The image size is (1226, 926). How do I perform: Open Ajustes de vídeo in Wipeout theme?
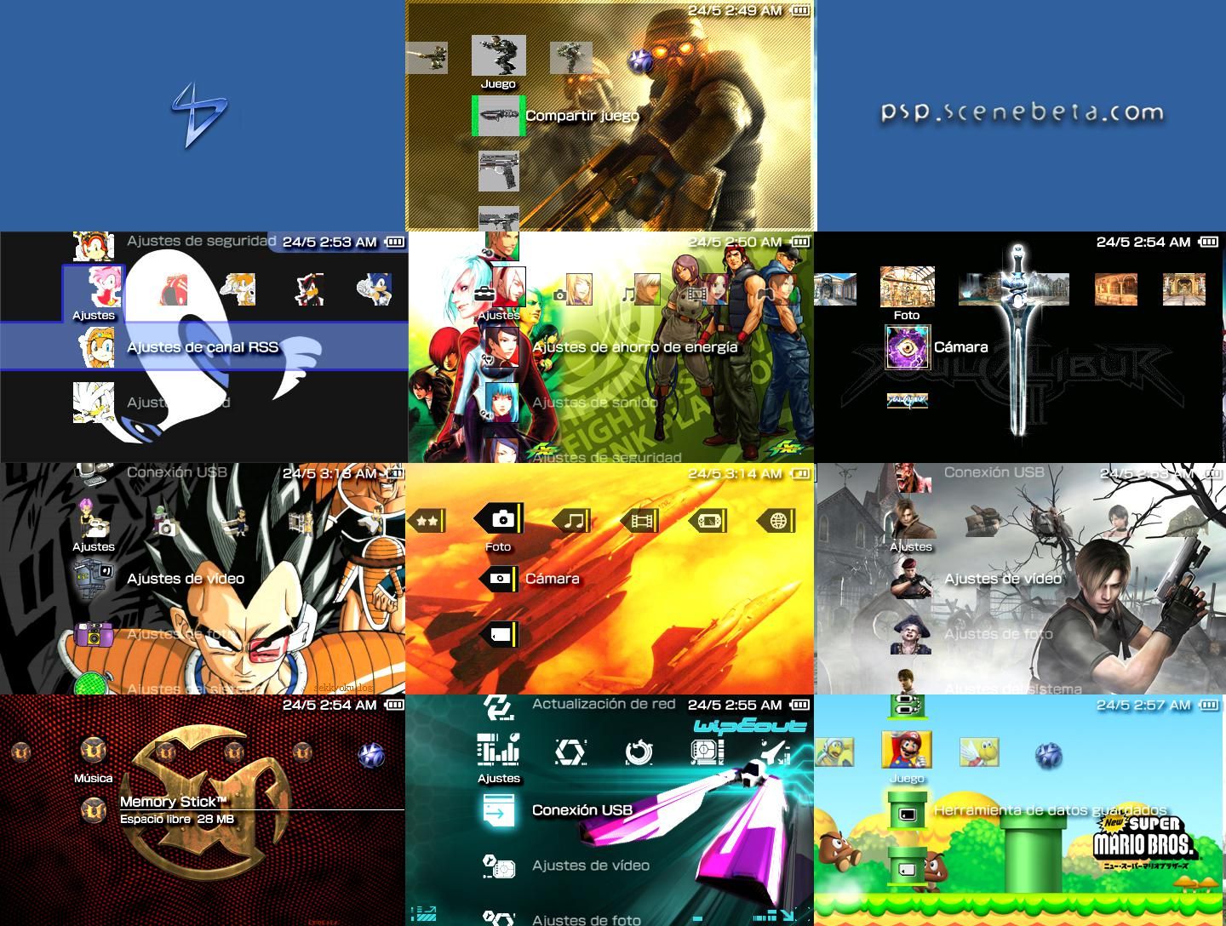[x=591, y=866]
